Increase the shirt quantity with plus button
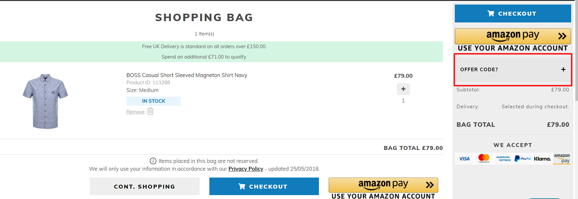The height and width of the screenshot is (199, 578). point(403,89)
